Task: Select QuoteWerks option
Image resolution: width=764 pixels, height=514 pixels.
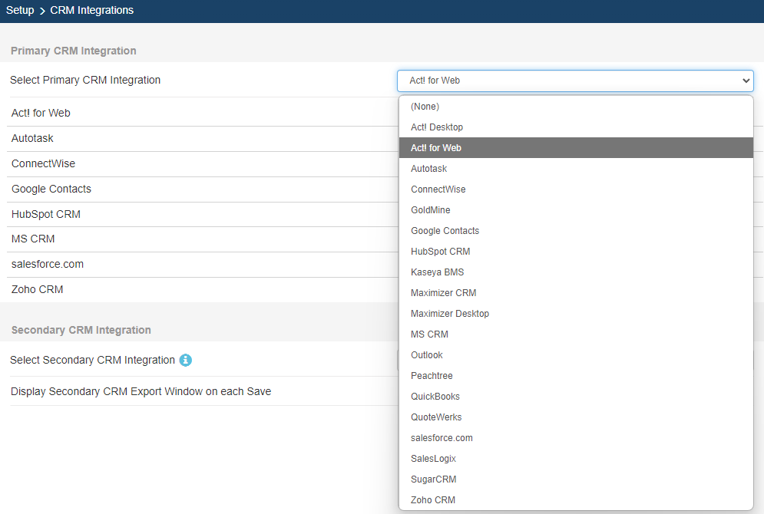Action: tap(576, 417)
